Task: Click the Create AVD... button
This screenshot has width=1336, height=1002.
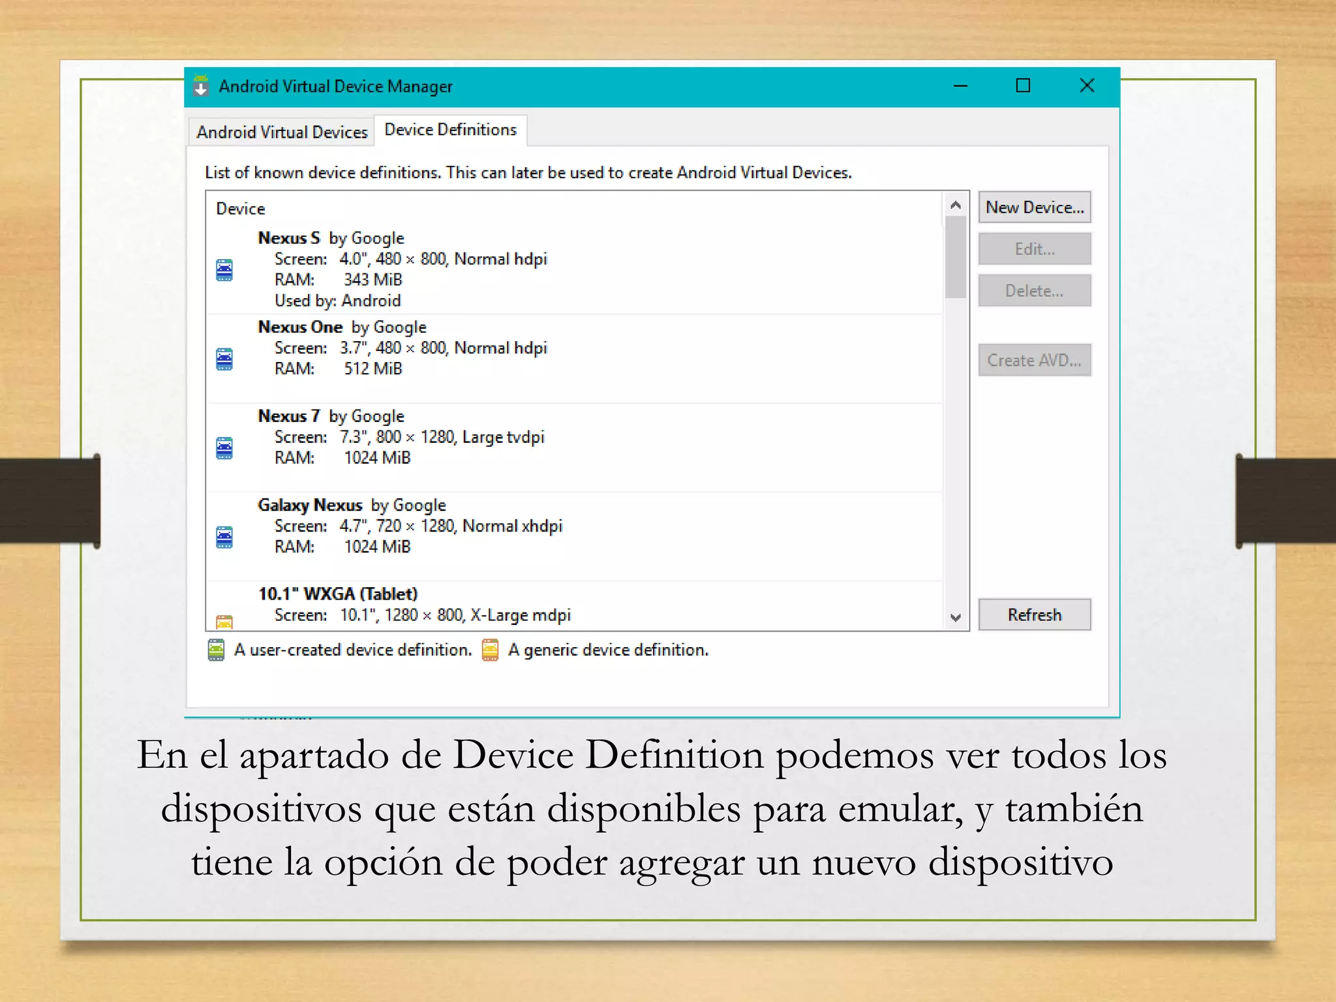Action: (1035, 360)
